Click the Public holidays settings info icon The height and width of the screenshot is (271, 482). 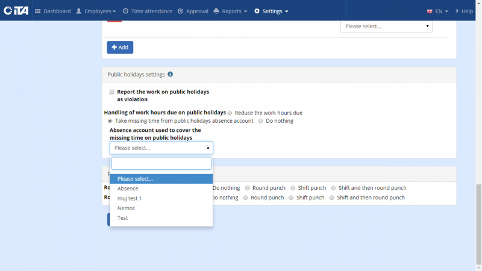[170, 74]
